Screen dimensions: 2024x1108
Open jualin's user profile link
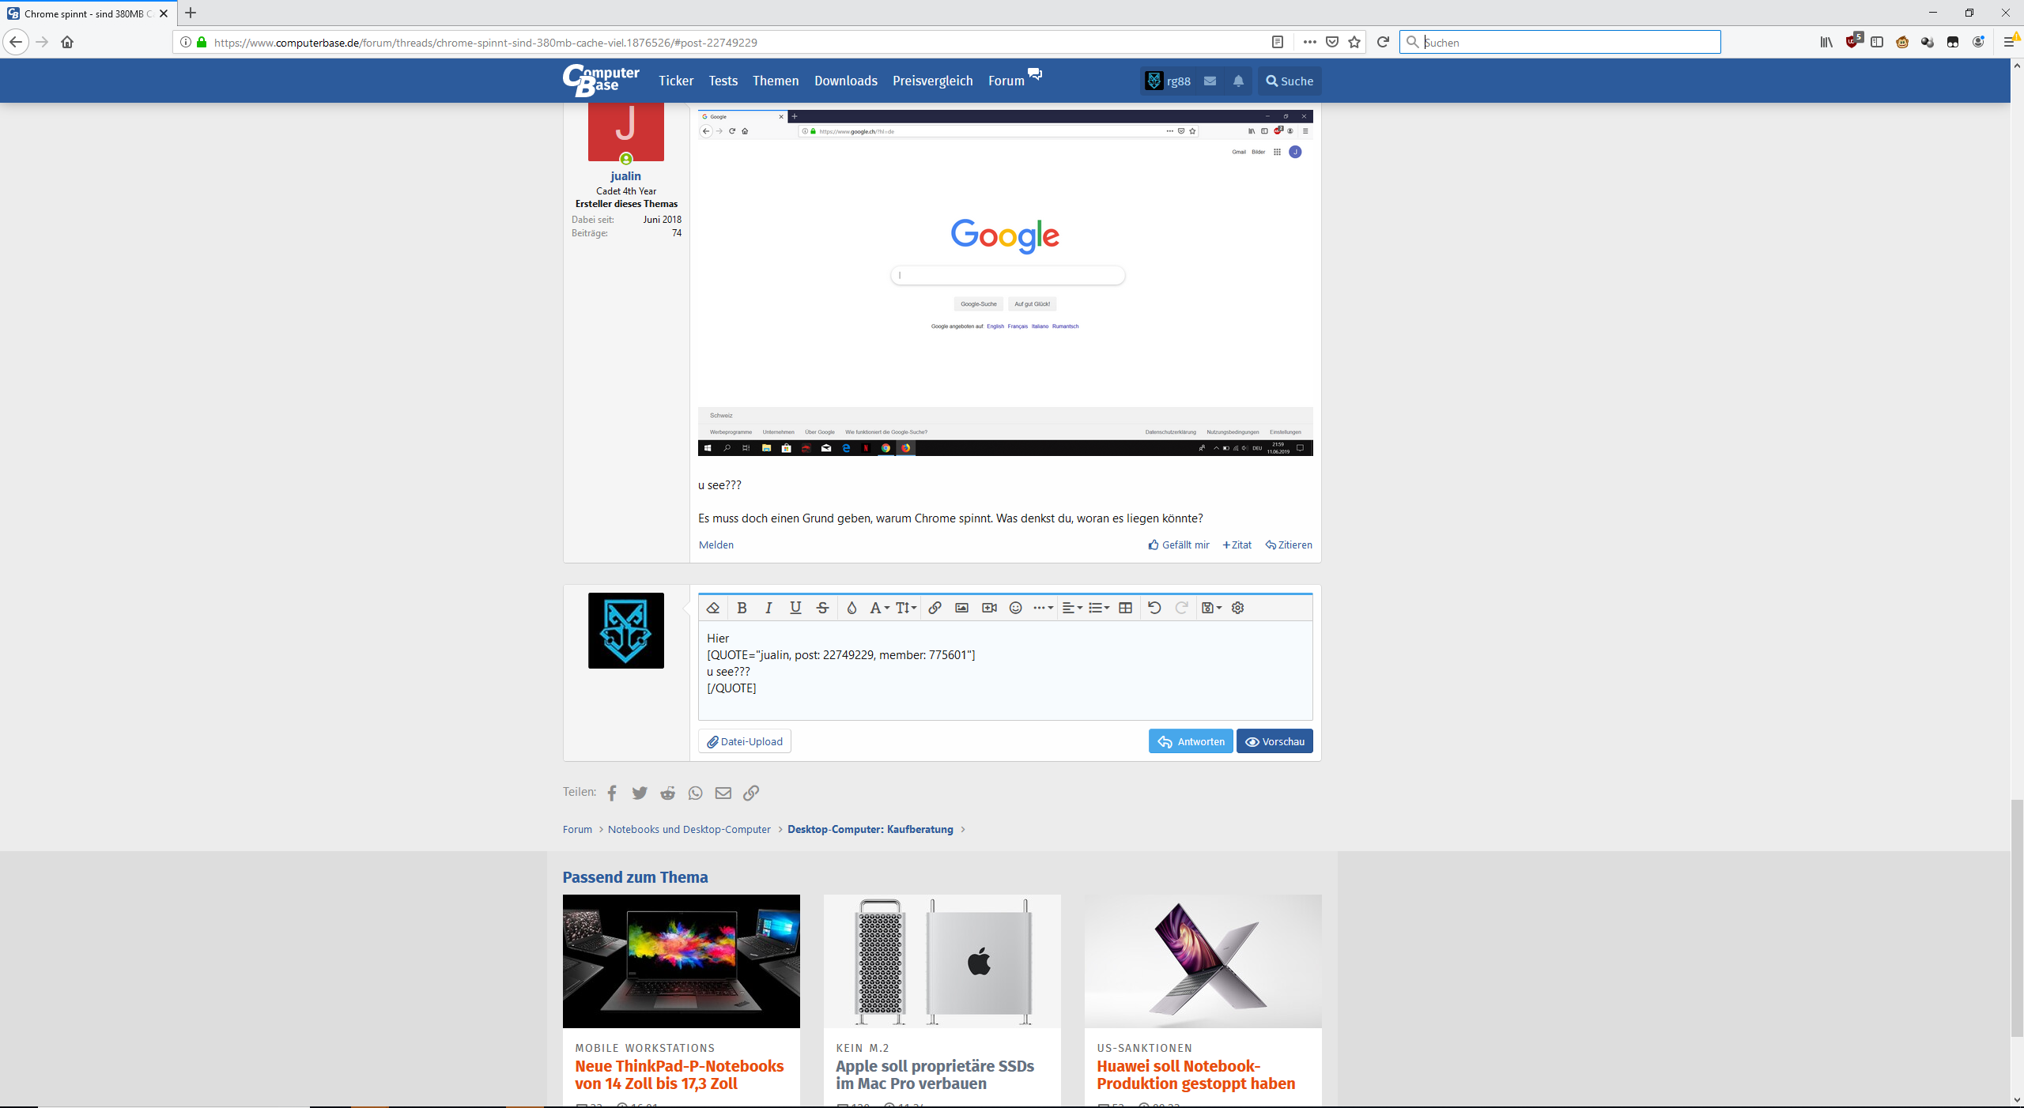point(625,176)
